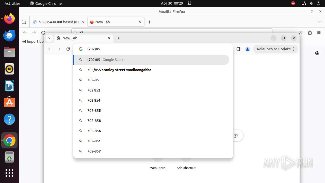The height and width of the screenshot is (183, 325).
Task: Switch to Firefox tab 702-854-88##
Action: [x=58, y=22]
